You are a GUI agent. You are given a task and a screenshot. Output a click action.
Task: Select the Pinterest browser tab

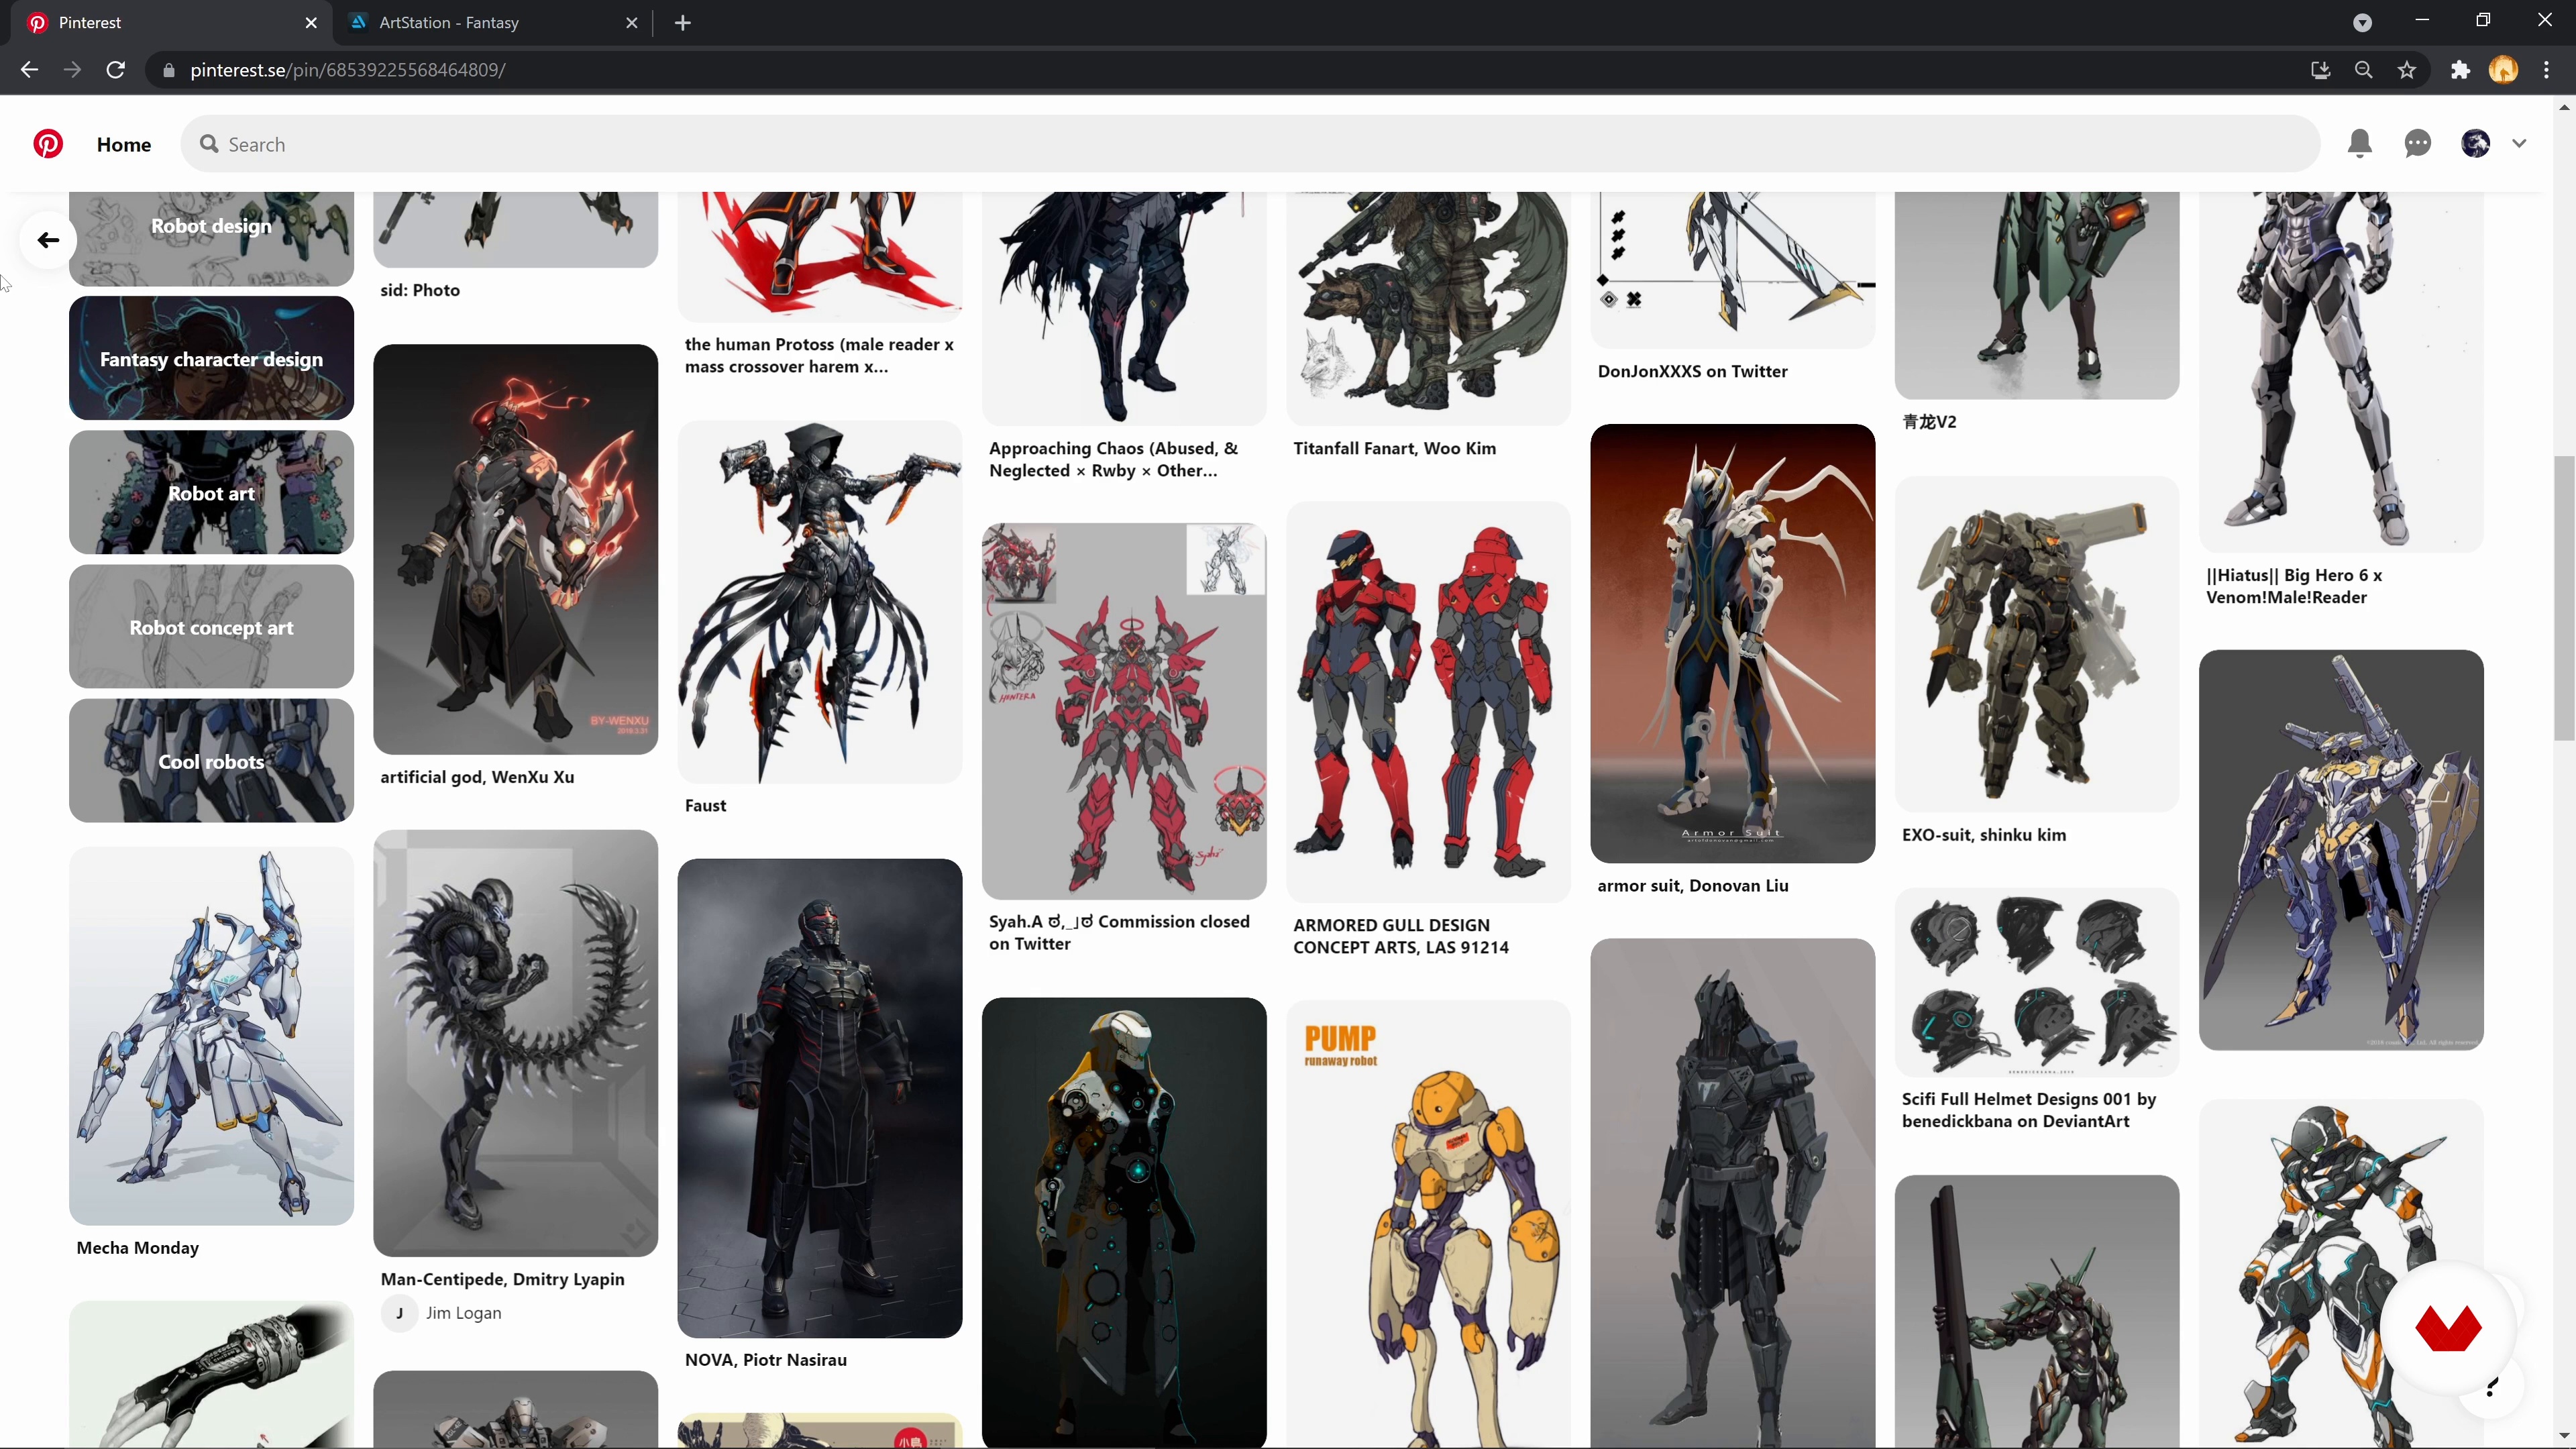[170, 23]
